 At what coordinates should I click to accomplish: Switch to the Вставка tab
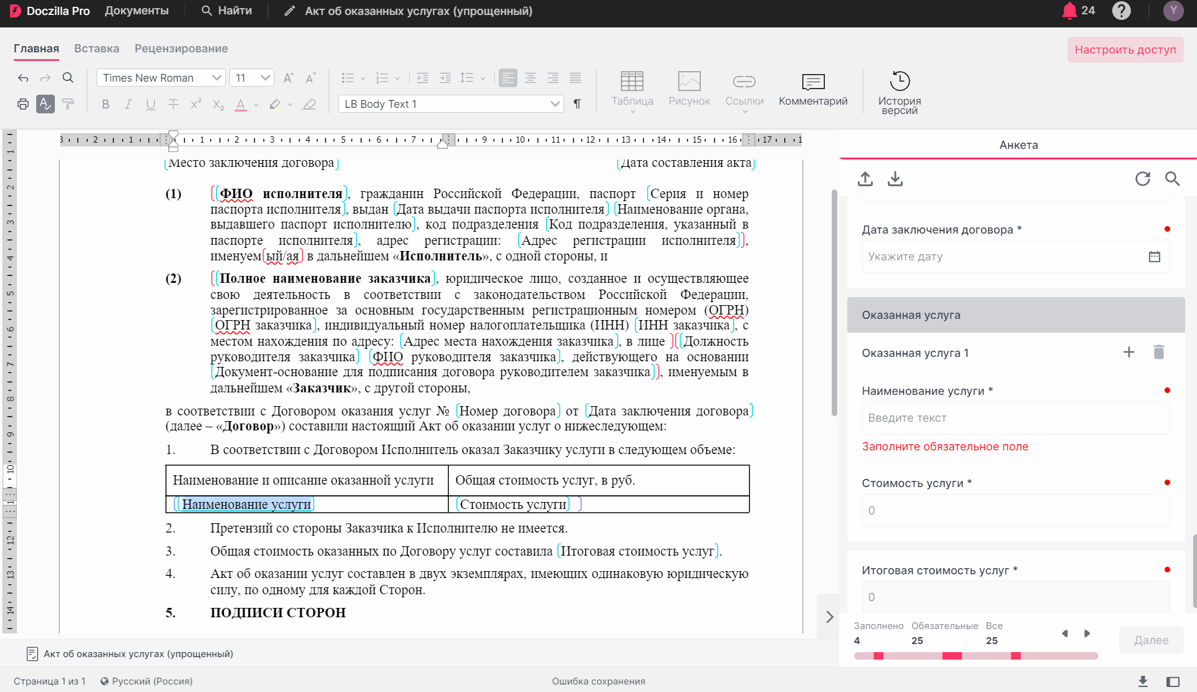point(97,49)
